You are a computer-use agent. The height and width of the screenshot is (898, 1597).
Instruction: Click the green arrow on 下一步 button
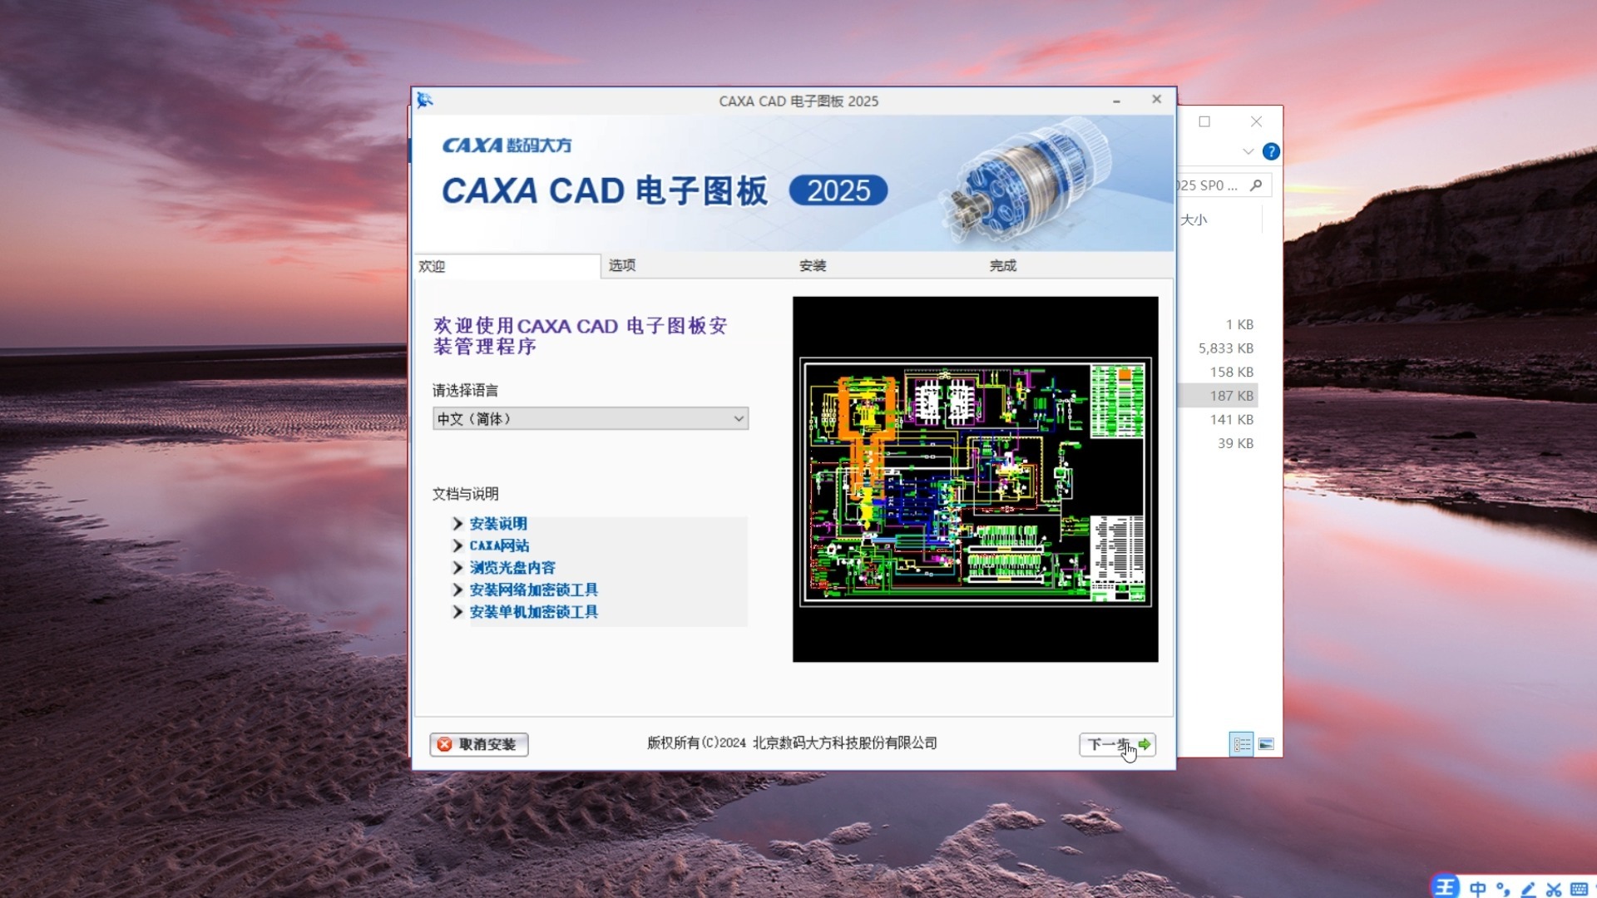point(1145,744)
